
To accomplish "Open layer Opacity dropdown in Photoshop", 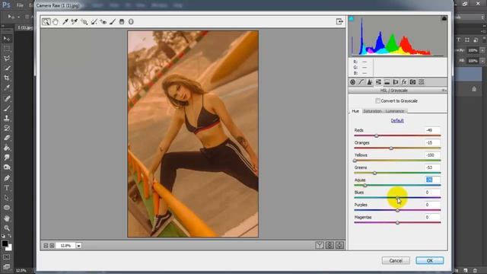I will point(482,50).
